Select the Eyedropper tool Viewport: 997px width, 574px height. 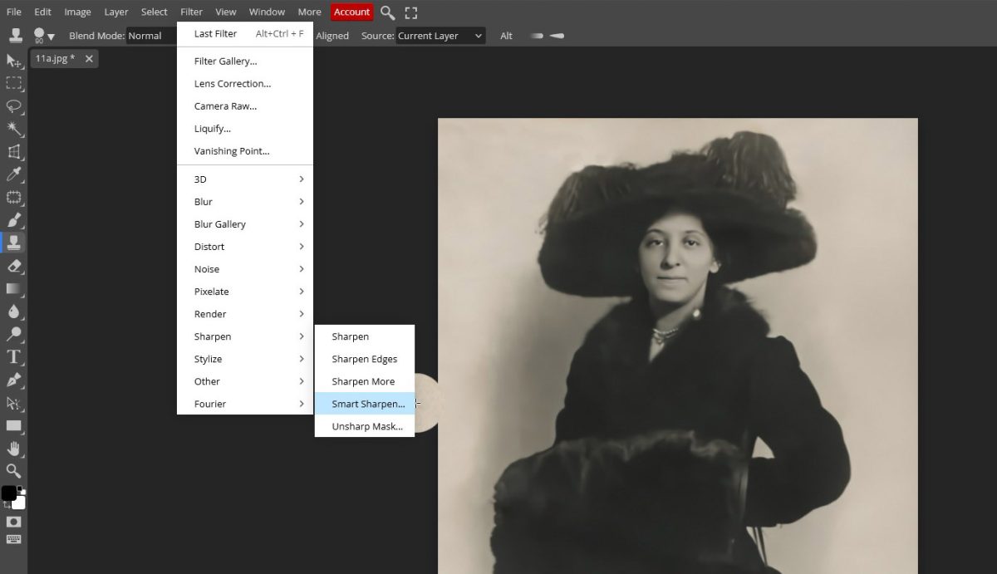(13, 174)
